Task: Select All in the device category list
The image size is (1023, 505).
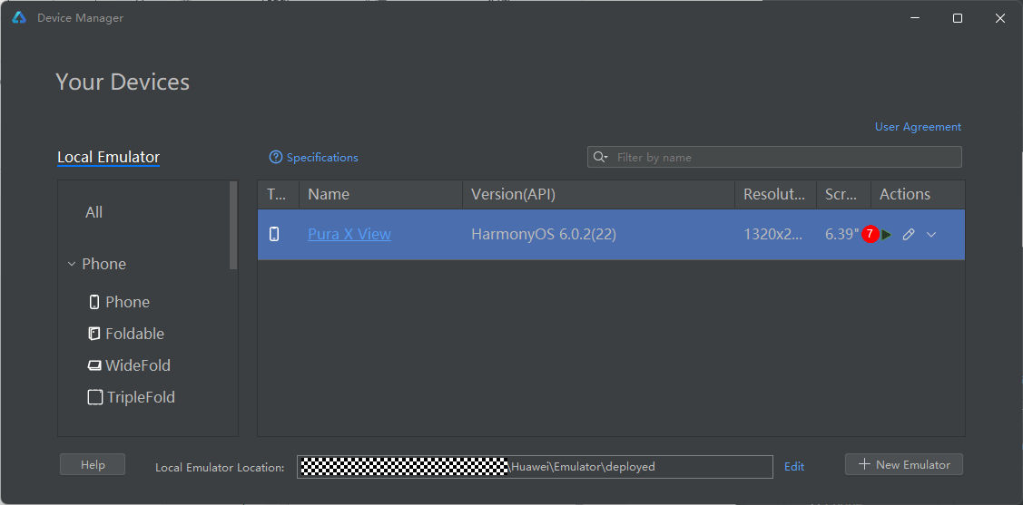Action: [x=94, y=212]
